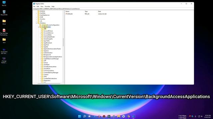Viewport: 213px width, 119px height.
Task: Click folder icon beside Cortana key
Action: coord(42,74)
